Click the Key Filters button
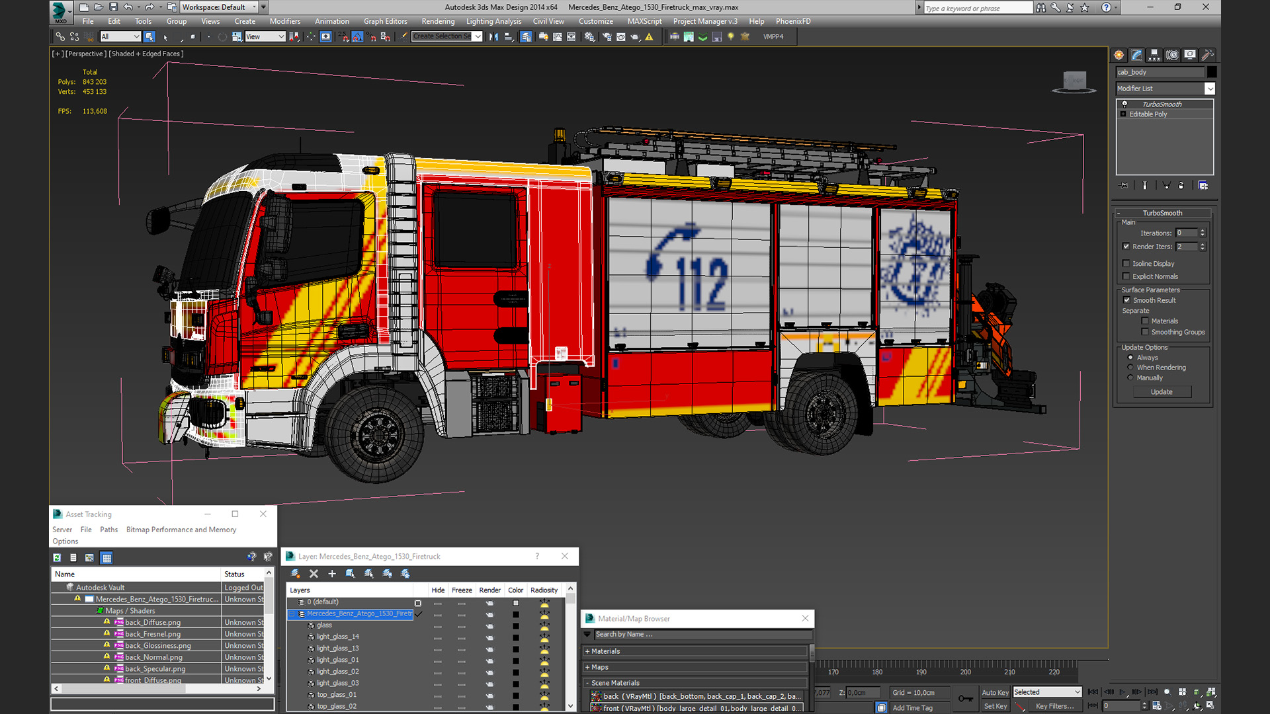This screenshot has width=1270, height=714. (x=1054, y=706)
